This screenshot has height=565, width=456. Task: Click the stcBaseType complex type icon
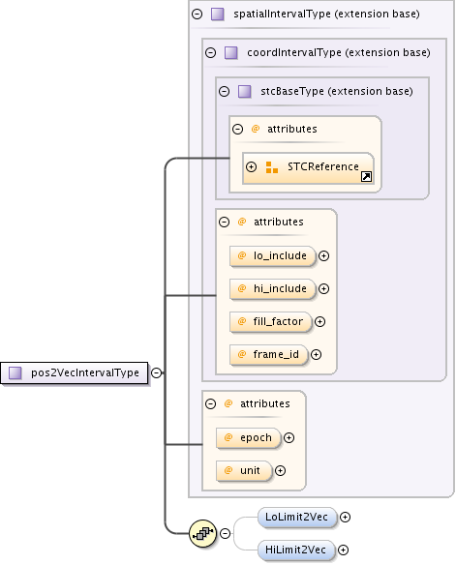click(245, 91)
